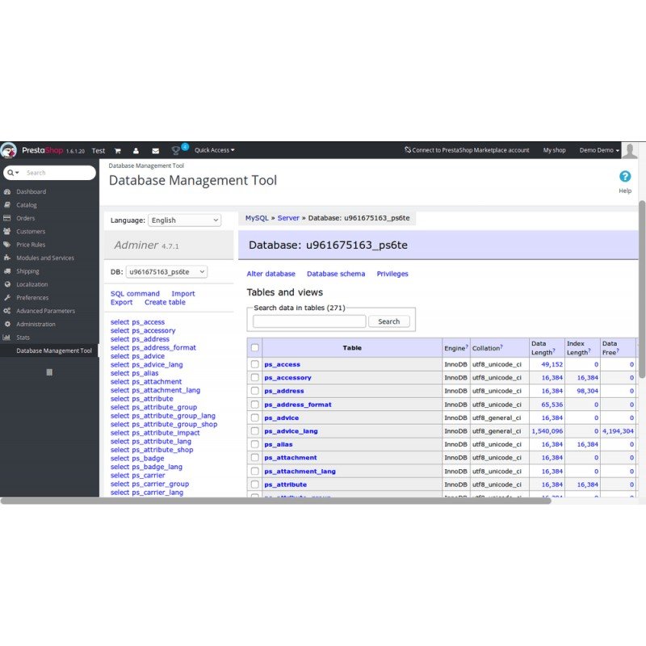The width and height of the screenshot is (646, 646).
Task: Open the Customers menu item
Action: click(x=31, y=232)
